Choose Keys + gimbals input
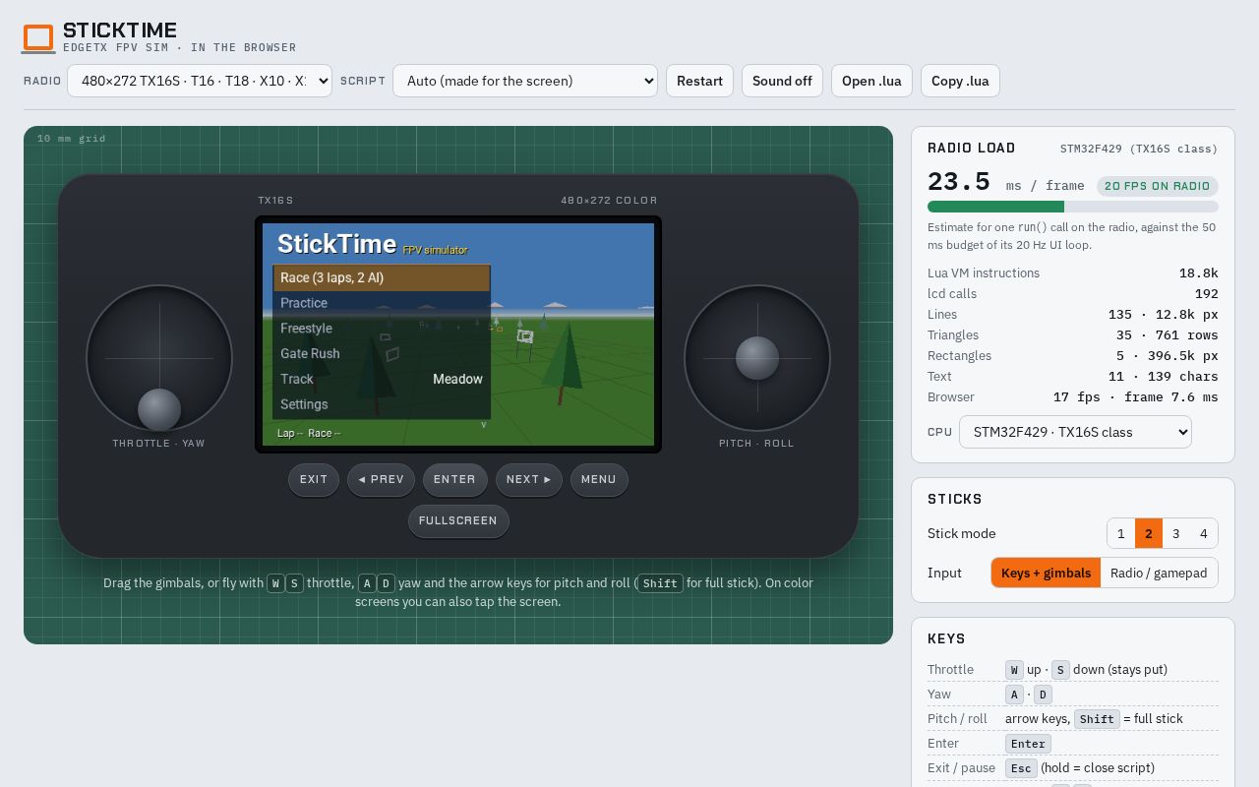Viewport: 1259px width, 787px height. pyautogui.click(x=1046, y=573)
